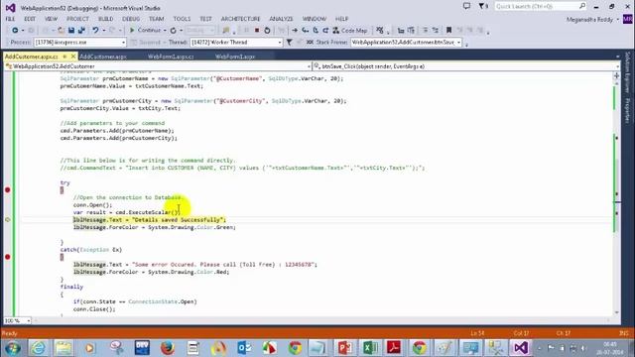Switch to the WebForm1.aspx.cs tab
Viewport: 635px width, 357px height.
coord(171,57)
